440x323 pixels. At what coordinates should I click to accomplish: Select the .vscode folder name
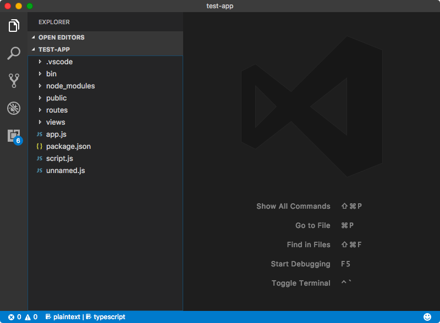pos(59,62)
